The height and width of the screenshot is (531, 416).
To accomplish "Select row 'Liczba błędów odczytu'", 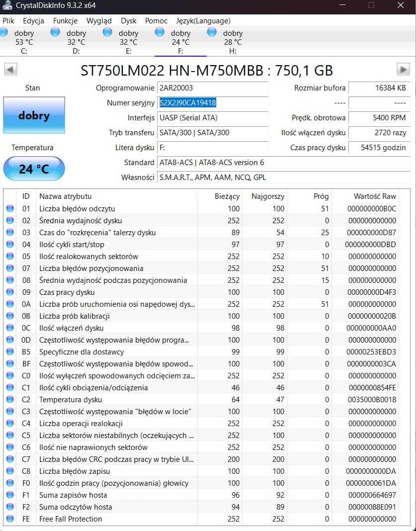I will point(202,209).
